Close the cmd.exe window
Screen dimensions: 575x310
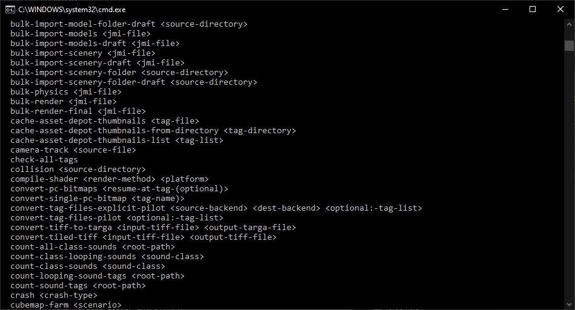click(x=560, y=10)
